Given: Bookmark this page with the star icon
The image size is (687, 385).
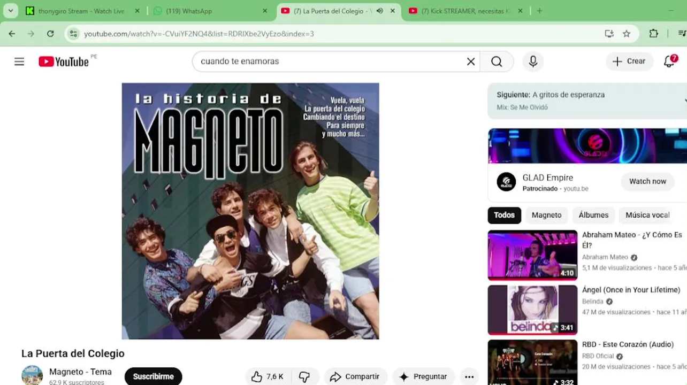Looking at the screenshot, I should coord(627,34).
